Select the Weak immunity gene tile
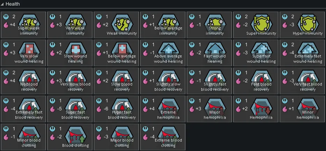This screenshot has width=326, height=151. click(116, 25)
